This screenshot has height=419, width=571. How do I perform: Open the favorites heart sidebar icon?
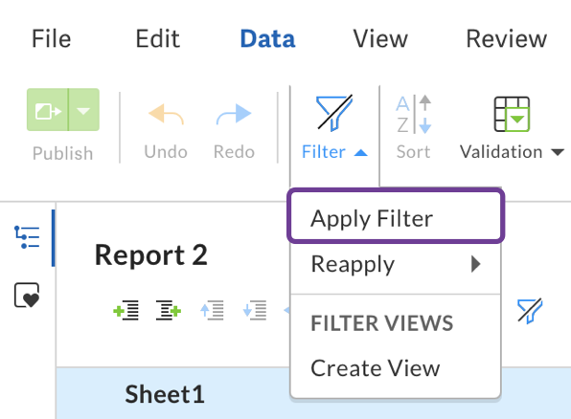click(27, 295)
